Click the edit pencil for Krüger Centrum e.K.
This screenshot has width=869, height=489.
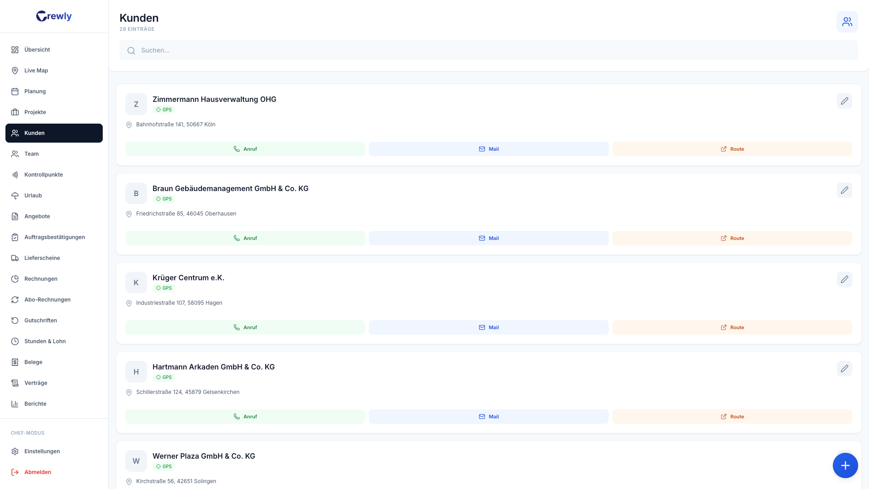[x=844, y=279]
